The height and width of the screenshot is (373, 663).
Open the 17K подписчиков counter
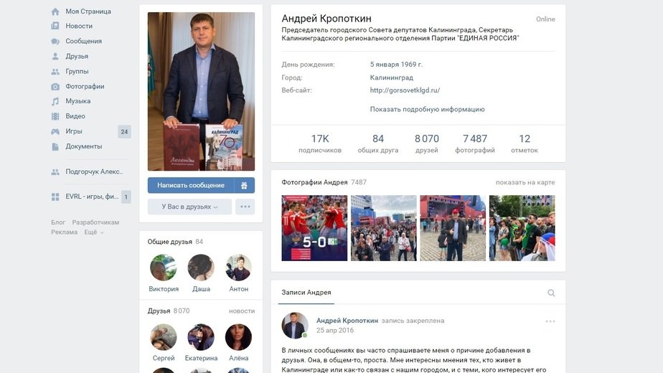(320, 143)
